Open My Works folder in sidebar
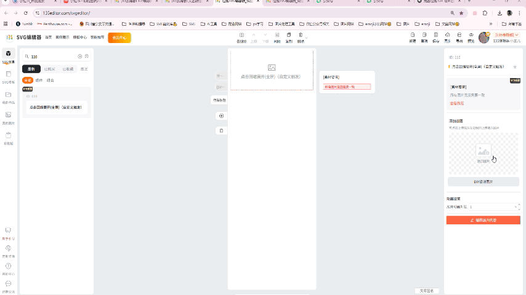Viewport: 526px width, 295px height. tap(9, 97)
